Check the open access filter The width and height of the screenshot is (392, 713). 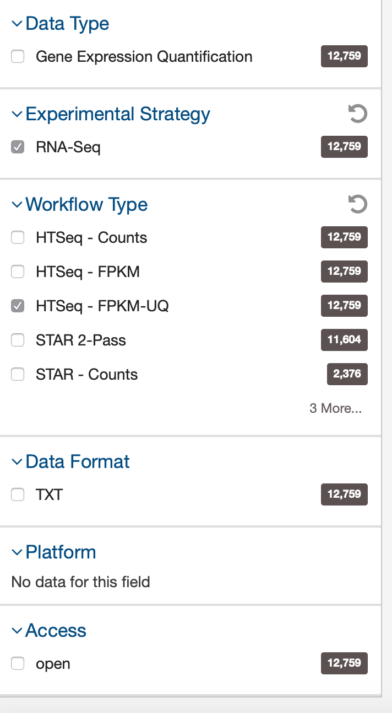pyautogui.click(x=17, y=663)
